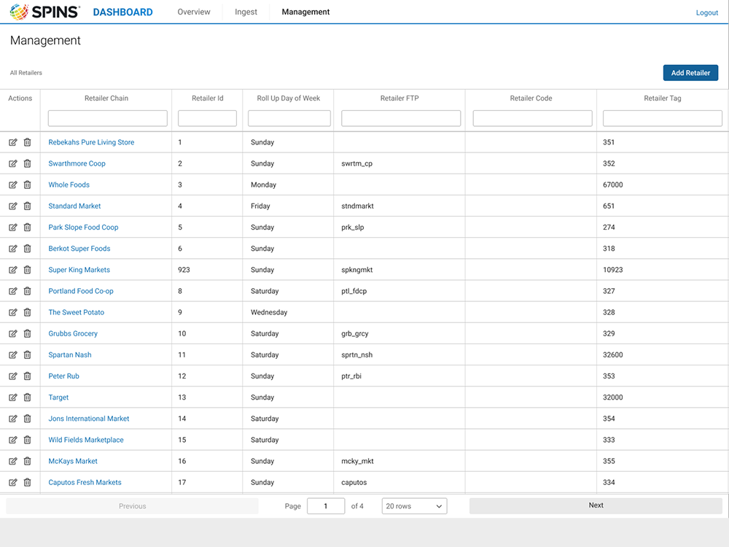729x547 pixels.
Task: Edit the McKays Market row
Action: coord(13,462)
